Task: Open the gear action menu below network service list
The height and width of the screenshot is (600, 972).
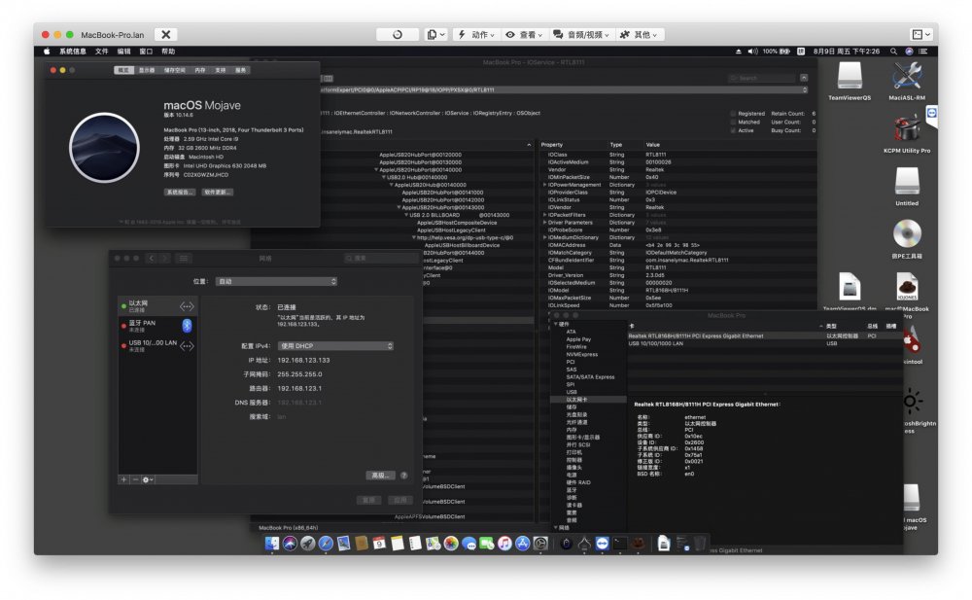Action: pyautogui.click(x=148, y=479)
